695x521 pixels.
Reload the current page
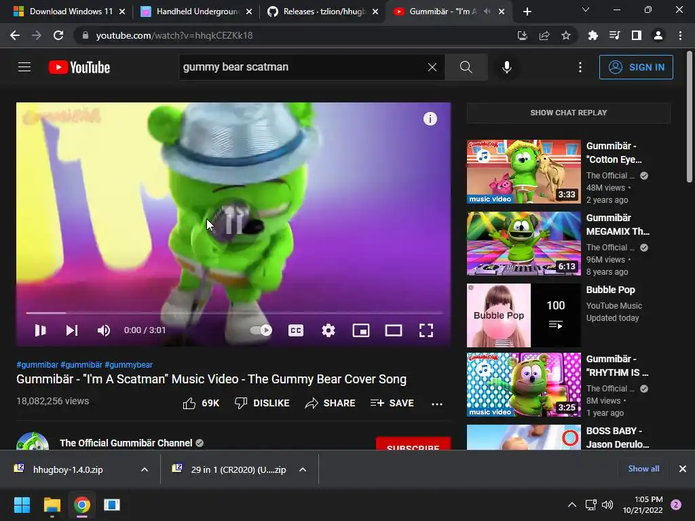(58, 35)
